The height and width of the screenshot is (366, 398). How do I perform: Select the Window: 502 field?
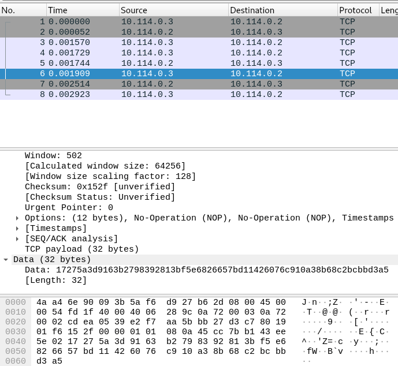53,156
